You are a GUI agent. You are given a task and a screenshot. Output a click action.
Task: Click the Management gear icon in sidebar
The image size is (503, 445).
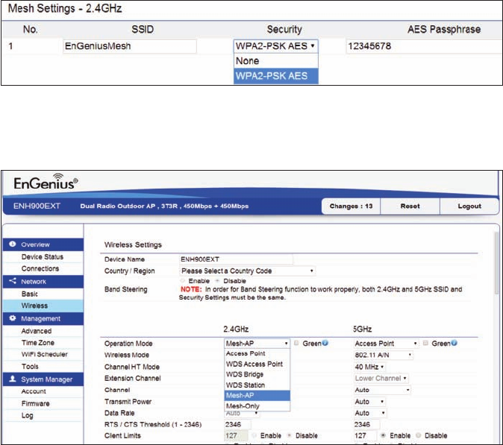coord(13,318)
